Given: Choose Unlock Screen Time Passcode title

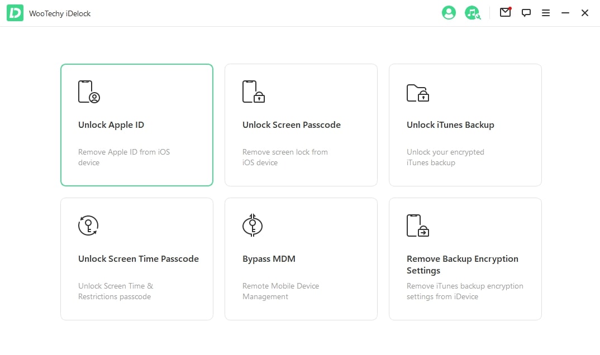Looking at the screenshot, I should coord(139,259).
